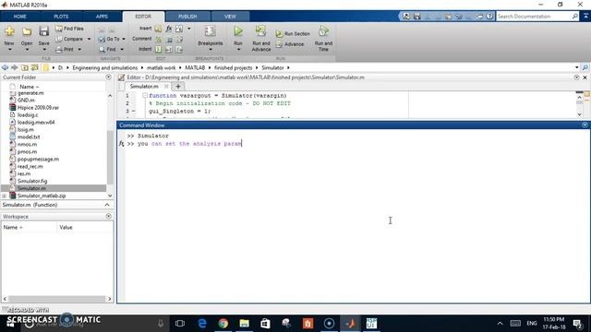This screenshot has width=591, height=332.
Task: Open the Save dropdown arrow
Action: click(x=43, y=50)
